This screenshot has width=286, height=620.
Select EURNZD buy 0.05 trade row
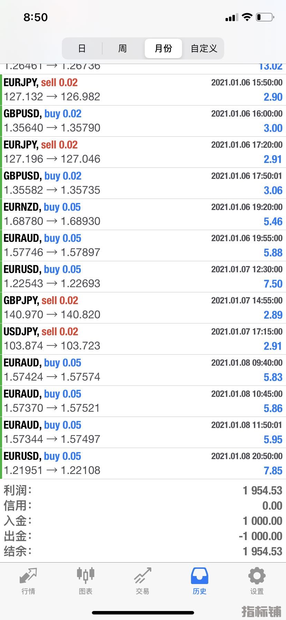point(143,215)
